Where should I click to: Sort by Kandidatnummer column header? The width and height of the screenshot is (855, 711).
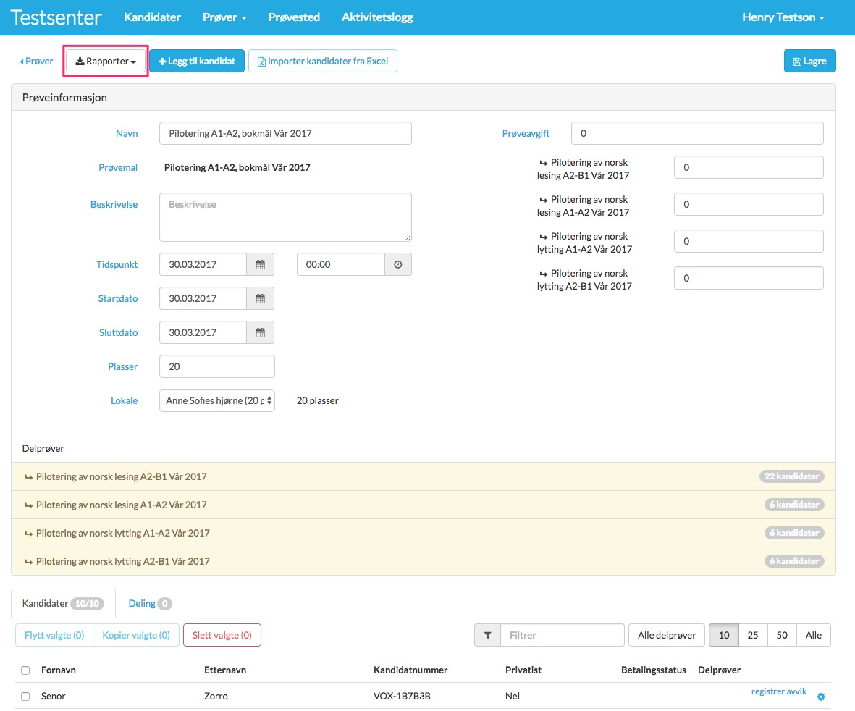410,670
